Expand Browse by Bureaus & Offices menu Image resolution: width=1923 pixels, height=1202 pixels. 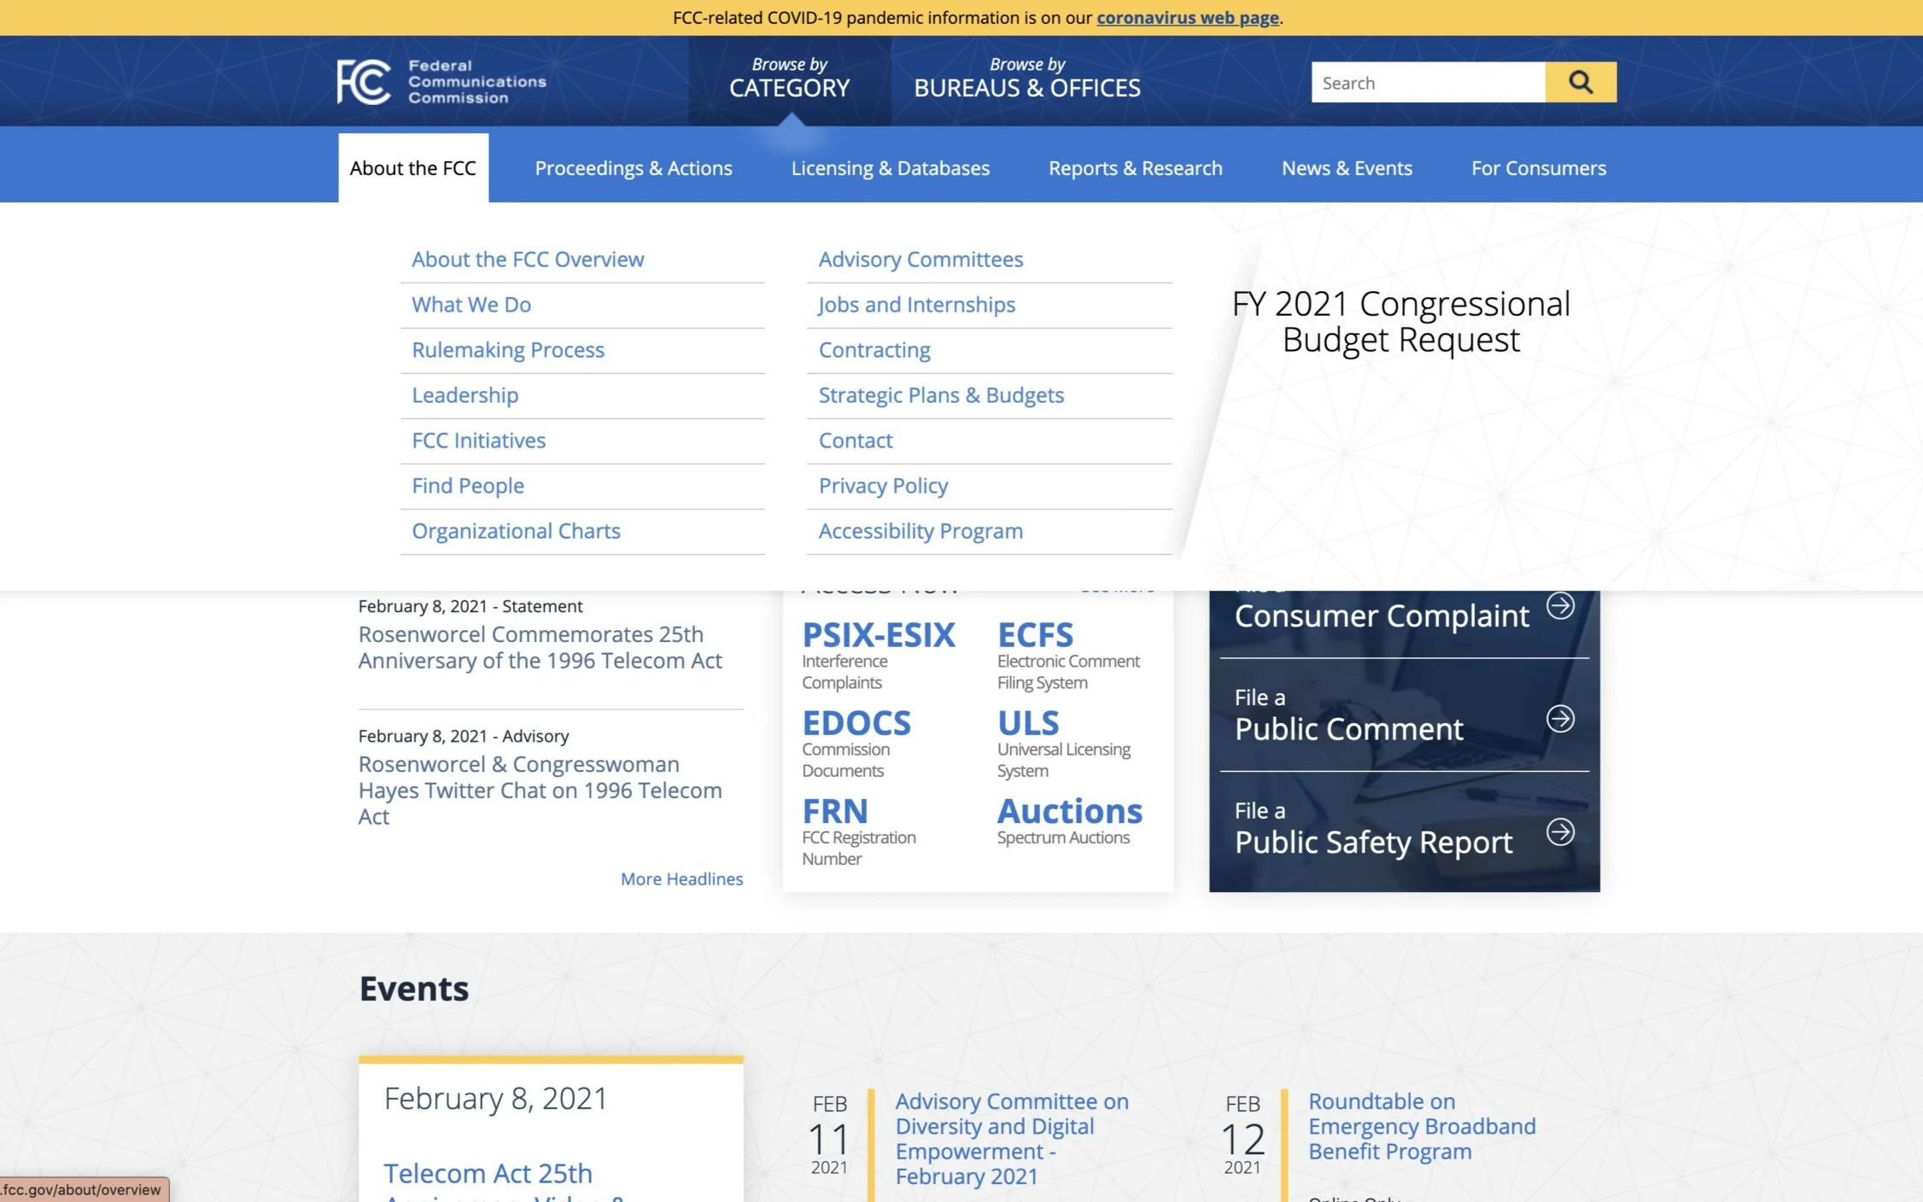point(1026,79)
